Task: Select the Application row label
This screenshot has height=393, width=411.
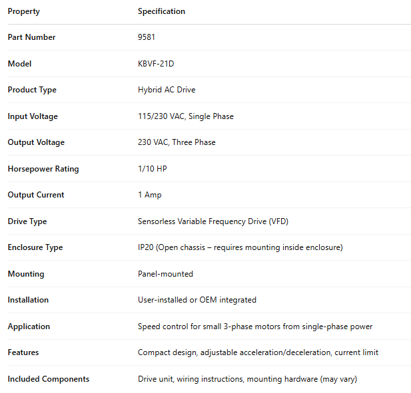Action: pyautogui.click(x=29, y=327)
